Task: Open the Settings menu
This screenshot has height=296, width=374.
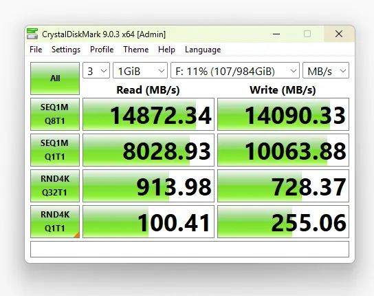Action: [x=66, y=50]
